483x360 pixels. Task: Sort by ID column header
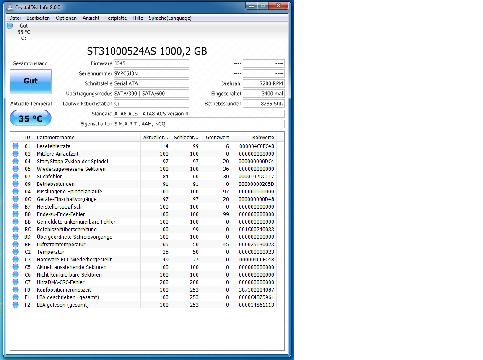[27, 138]
